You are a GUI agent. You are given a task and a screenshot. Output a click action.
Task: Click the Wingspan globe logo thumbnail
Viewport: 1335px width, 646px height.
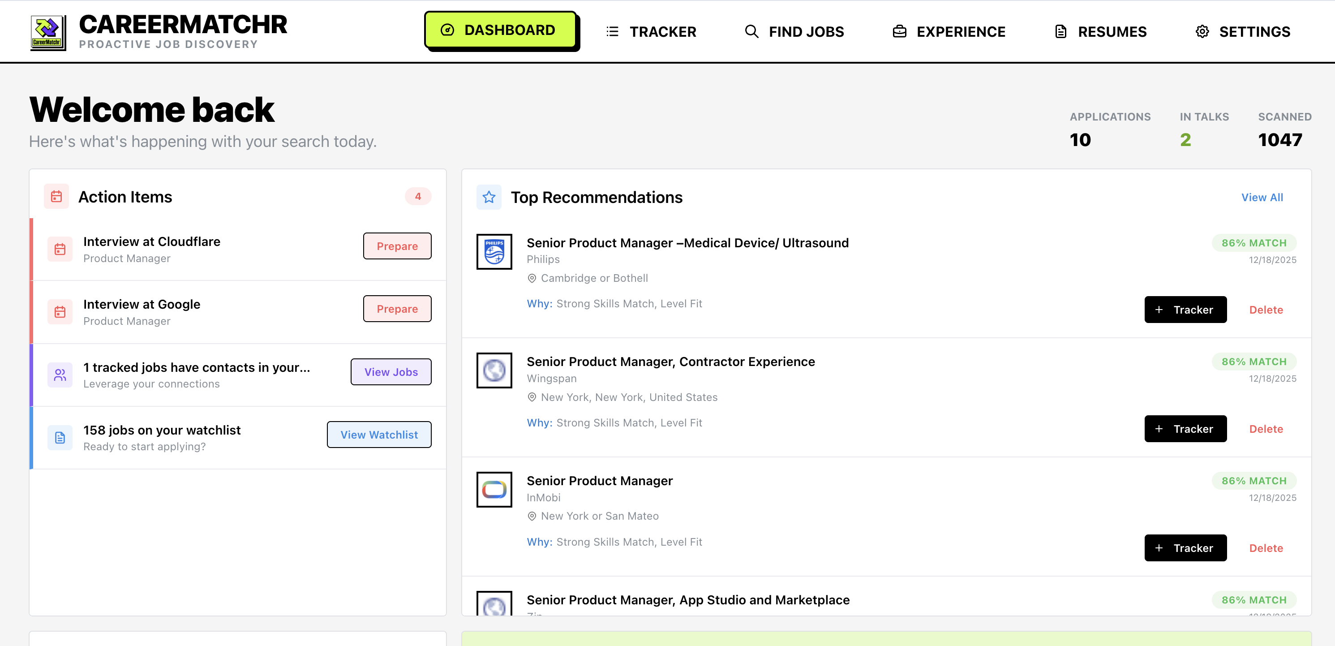494,370
